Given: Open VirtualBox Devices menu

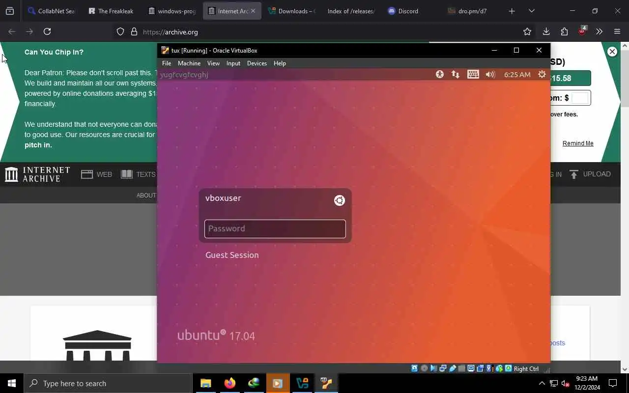Looking at the screenshot, I should 257,63.
